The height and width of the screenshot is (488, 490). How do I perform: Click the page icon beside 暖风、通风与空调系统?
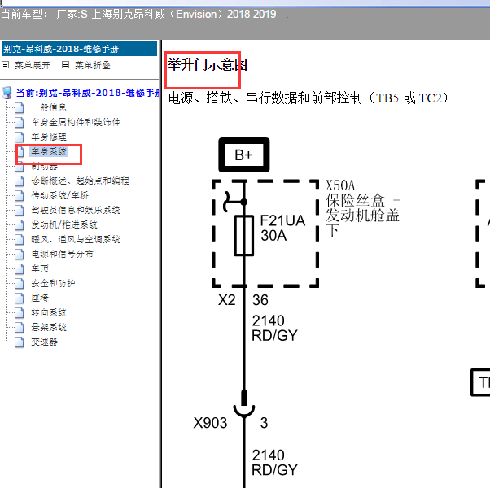click(20, 239)
